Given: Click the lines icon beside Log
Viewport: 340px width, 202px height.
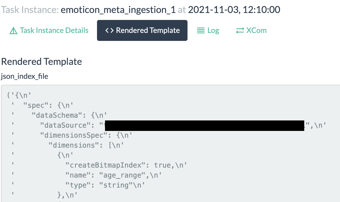Looking at the screenshot, I should pyautogui.click(x=201, y=31).
